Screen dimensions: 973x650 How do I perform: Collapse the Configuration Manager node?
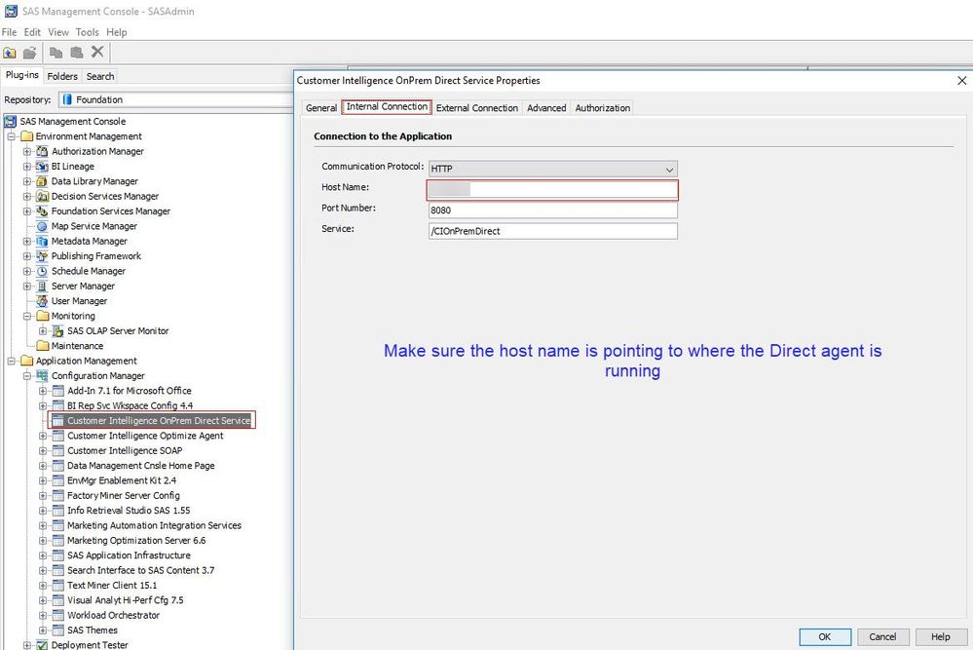coord(26,375)
